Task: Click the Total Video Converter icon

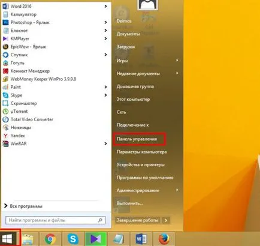Action: 5,119
